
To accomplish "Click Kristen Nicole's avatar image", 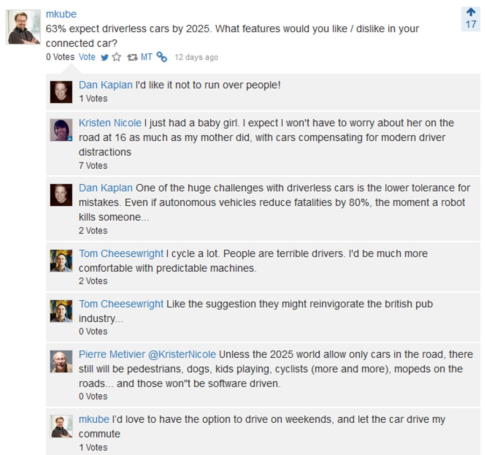I will pyautogui.click(x=61, y=130).
